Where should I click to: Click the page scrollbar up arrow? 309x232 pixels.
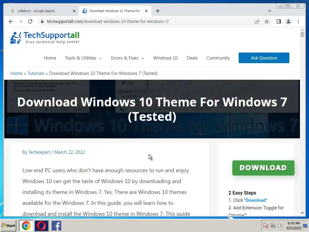coord(302,30)
